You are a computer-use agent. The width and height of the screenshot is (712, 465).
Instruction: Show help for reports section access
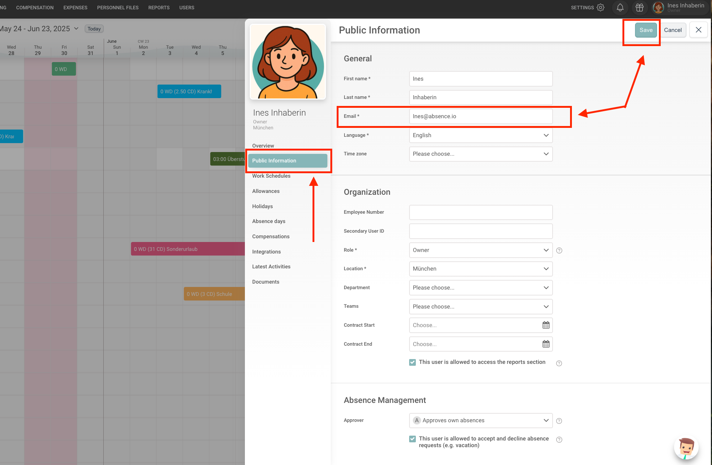click(559, 363)
